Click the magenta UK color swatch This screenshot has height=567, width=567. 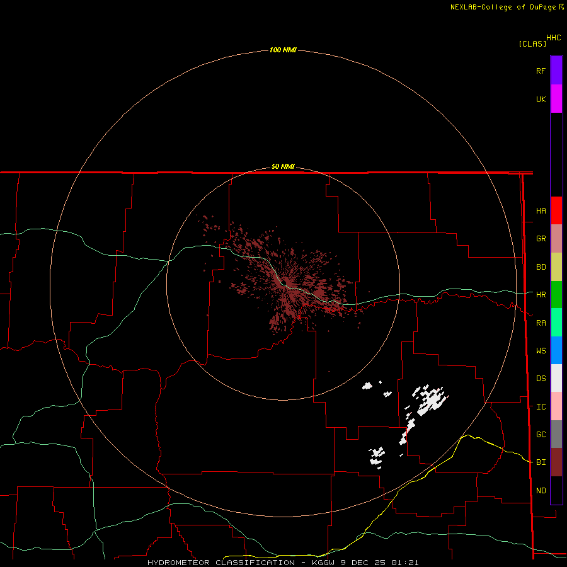pos(556,99)
